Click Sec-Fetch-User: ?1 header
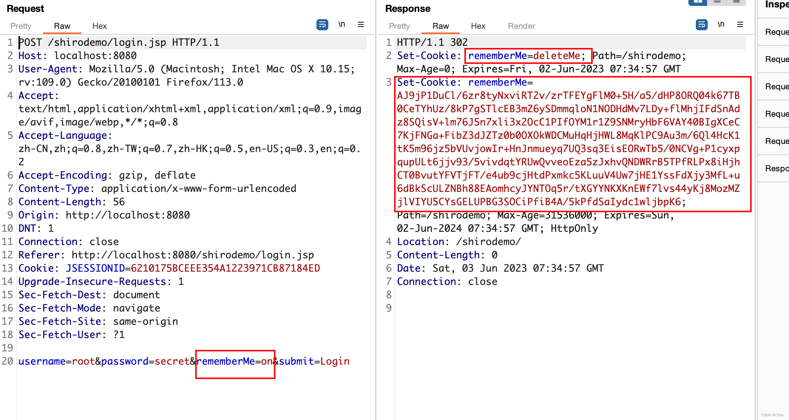Image resolution: width=789 pixels, height=420 pixels. pyautogui.click(x=72, y=335)
